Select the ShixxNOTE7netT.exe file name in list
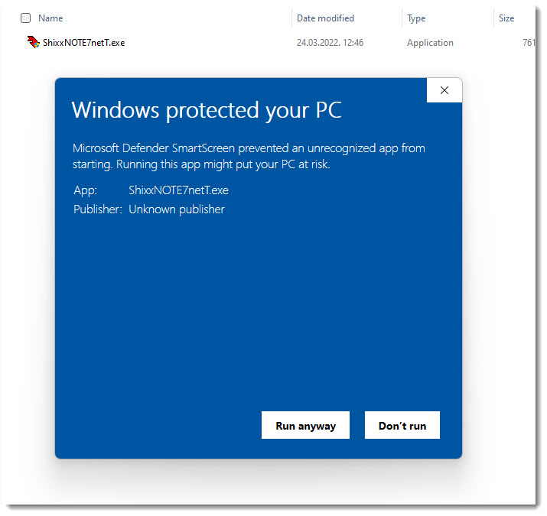 83,43
